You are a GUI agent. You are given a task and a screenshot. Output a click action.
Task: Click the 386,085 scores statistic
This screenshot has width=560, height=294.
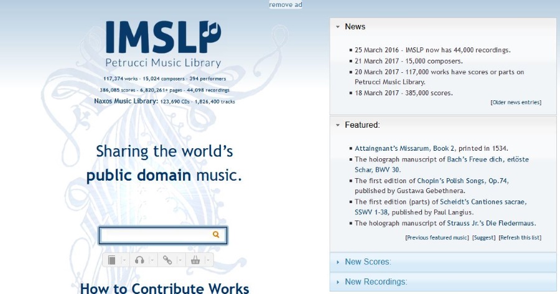point(117,90)
